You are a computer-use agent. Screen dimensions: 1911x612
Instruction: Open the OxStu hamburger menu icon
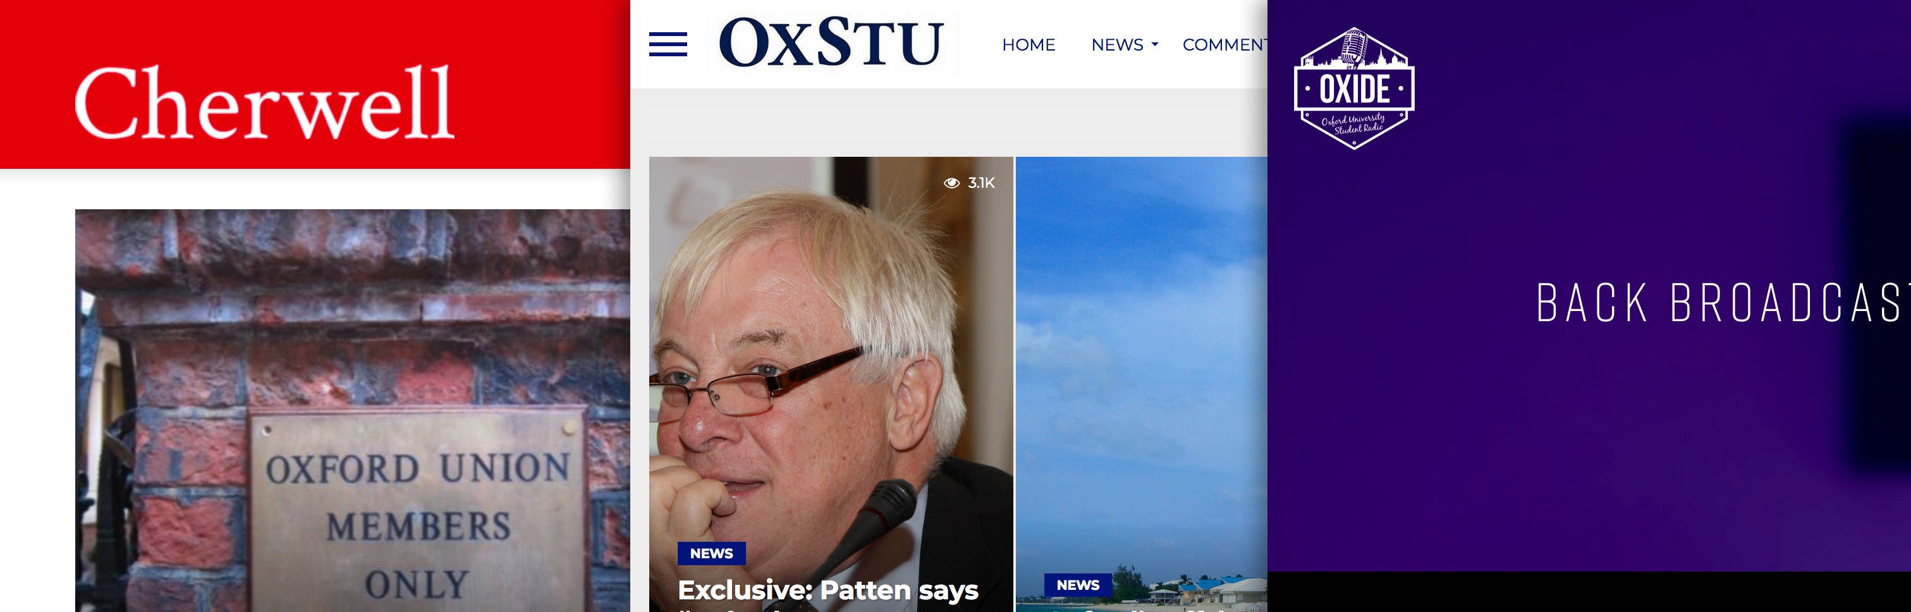[668, 44]
